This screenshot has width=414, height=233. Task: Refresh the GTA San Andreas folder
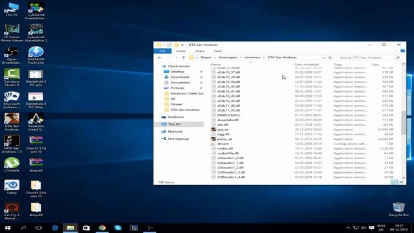pyautogui.click(x=330, y=58)
